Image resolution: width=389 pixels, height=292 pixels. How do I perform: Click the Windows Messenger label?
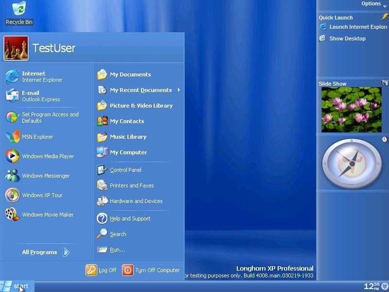pos(46,176)
